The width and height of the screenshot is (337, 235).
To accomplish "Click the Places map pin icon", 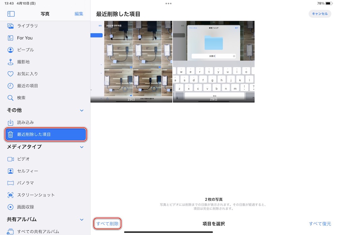I will point(10,62).
